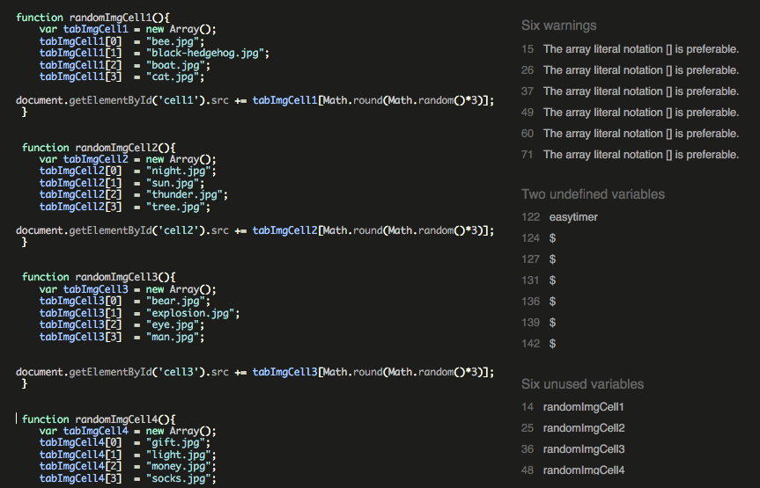The width and height of the screenshot is (760, 488).
Task: Place cursor on tabImgCell3 explosion.jpg line
Action: pyautogui.click(x=140, y=313)
